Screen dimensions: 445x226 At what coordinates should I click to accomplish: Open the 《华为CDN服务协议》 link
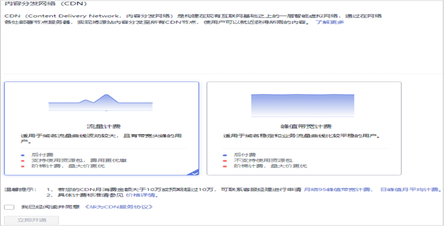tap(119, 207)
